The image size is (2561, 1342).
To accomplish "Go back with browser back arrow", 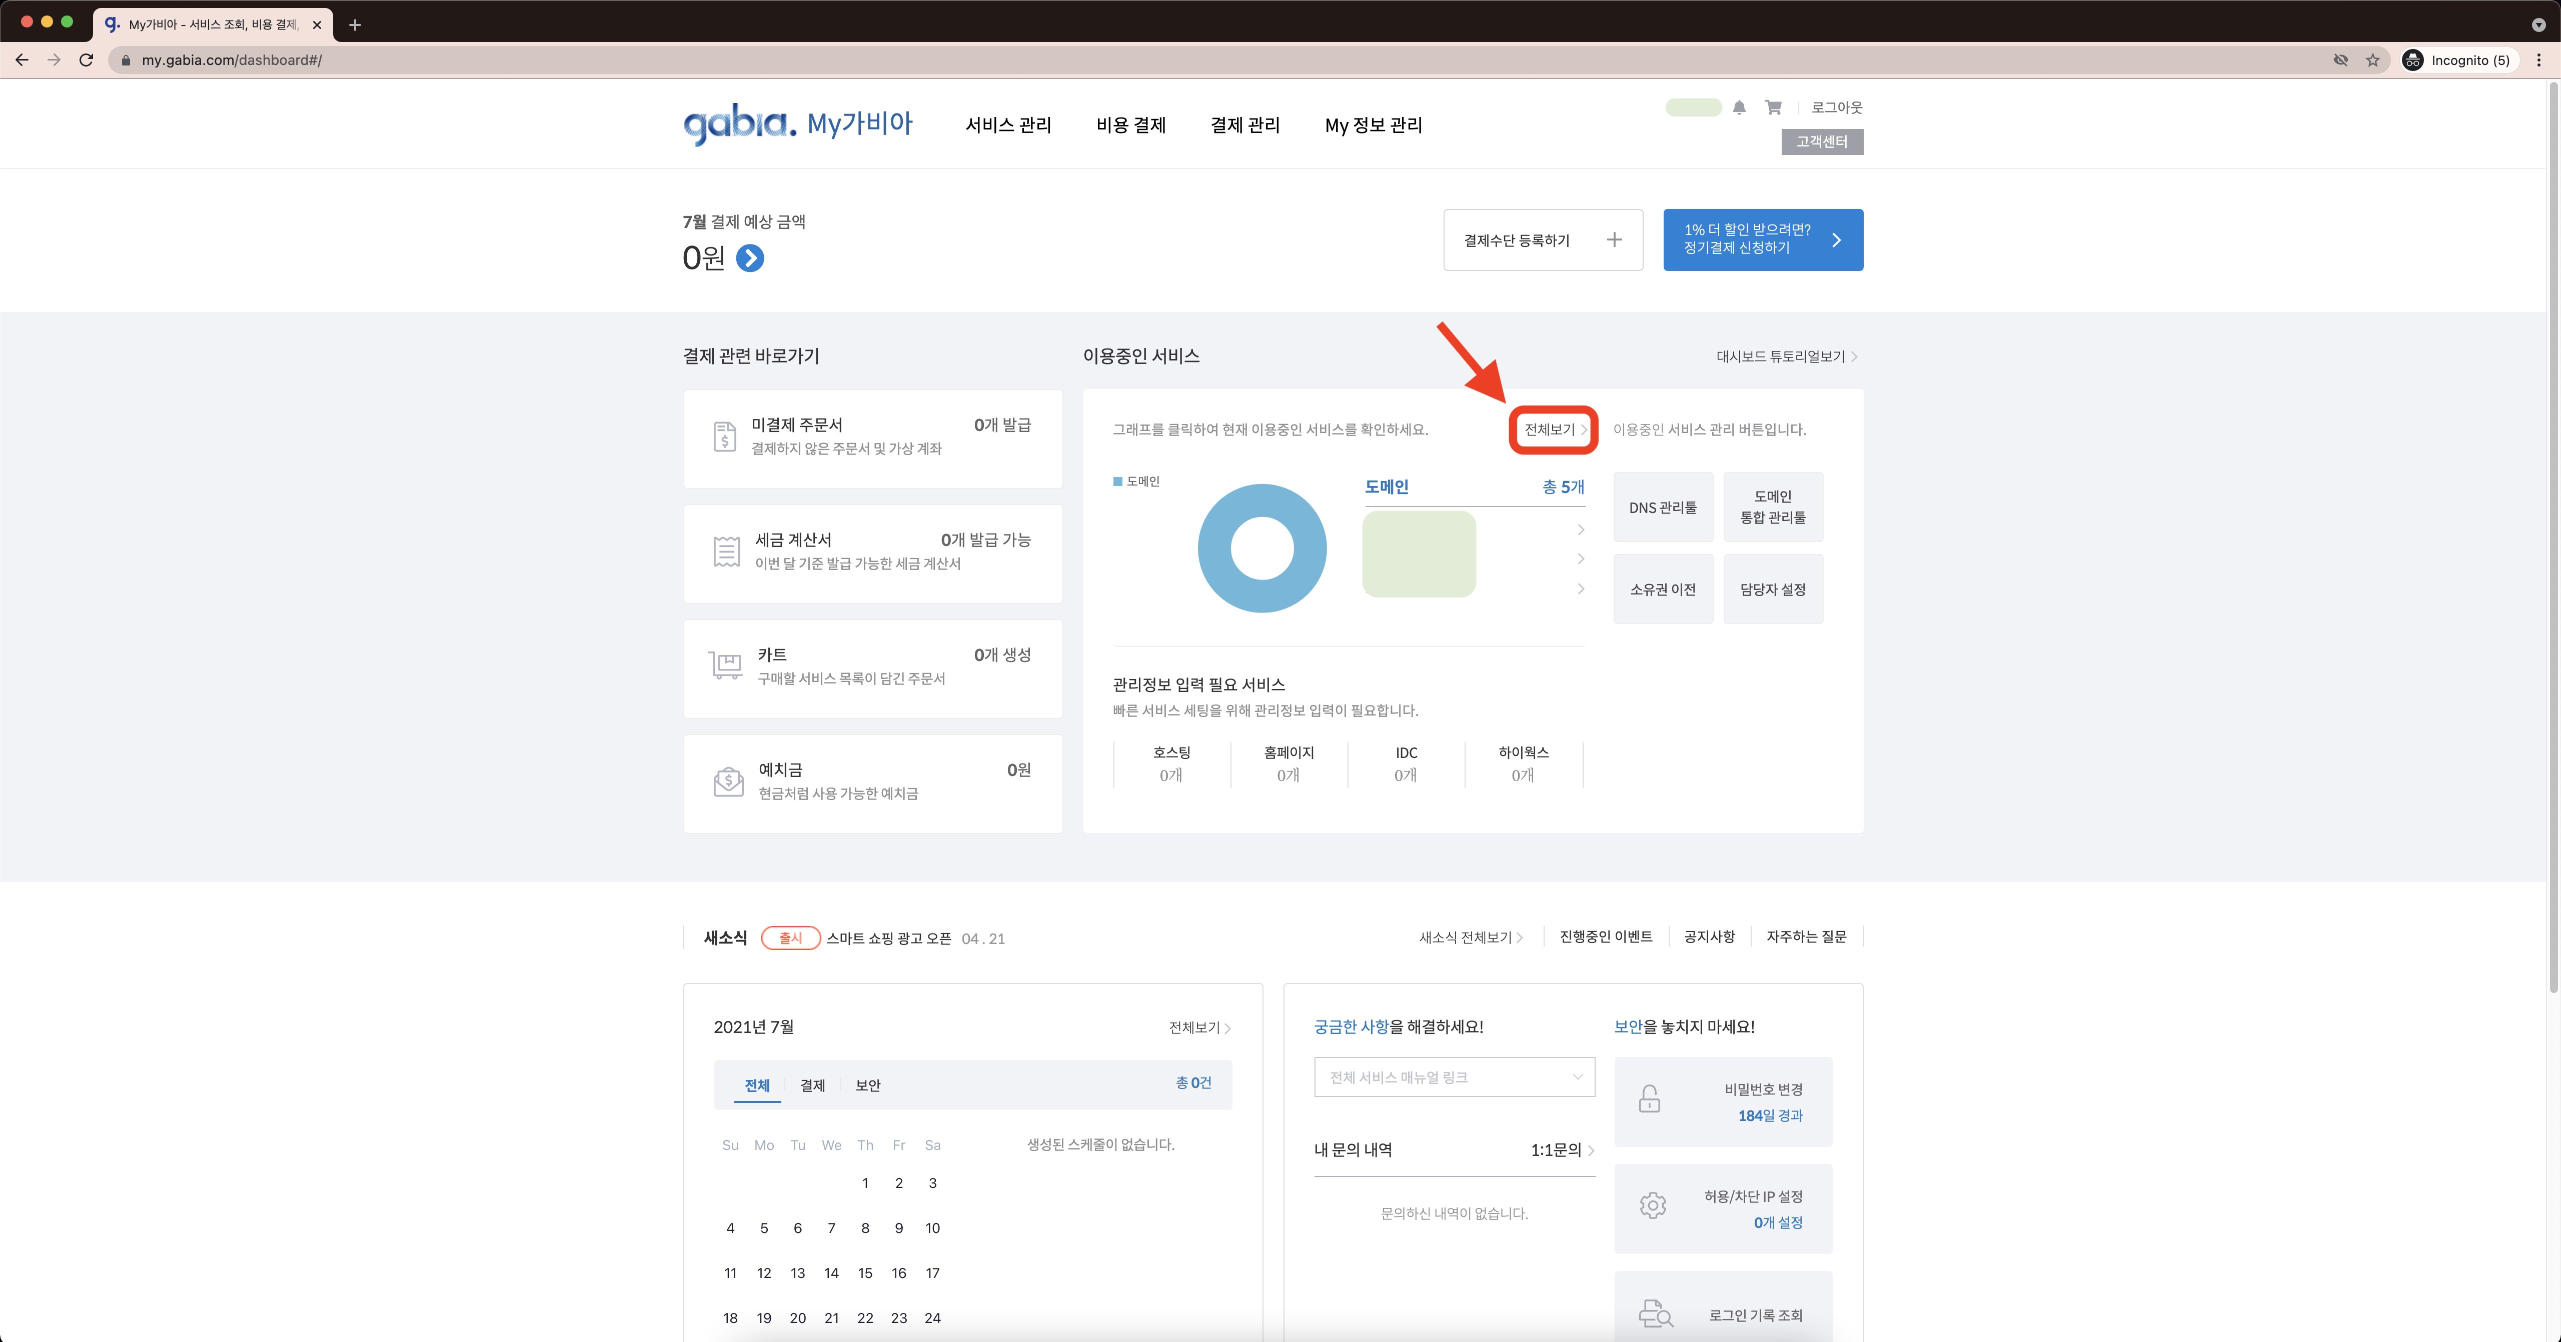I will 22,59.
